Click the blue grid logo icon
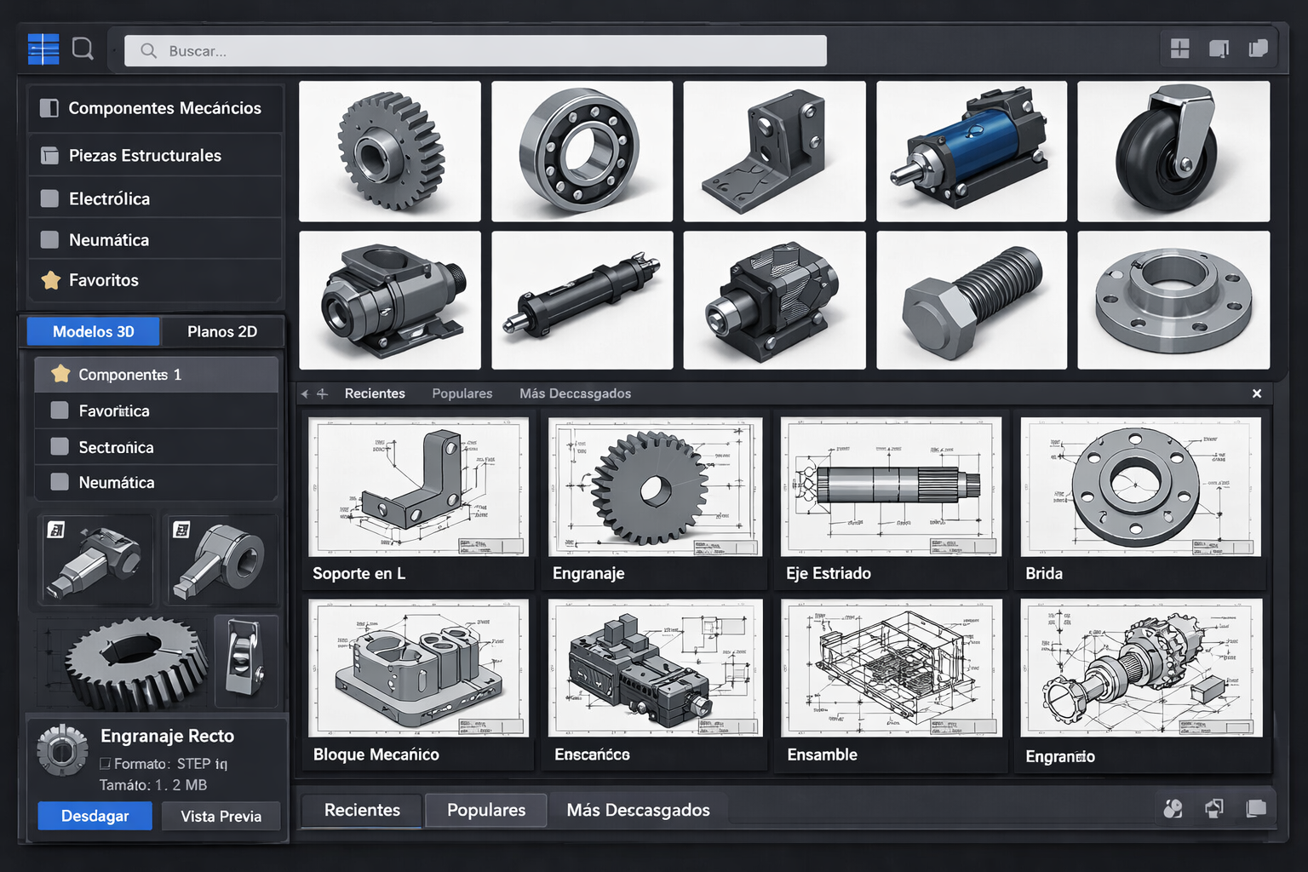The height and width of the screenshot is (872, 1308). tap(43, 49)
